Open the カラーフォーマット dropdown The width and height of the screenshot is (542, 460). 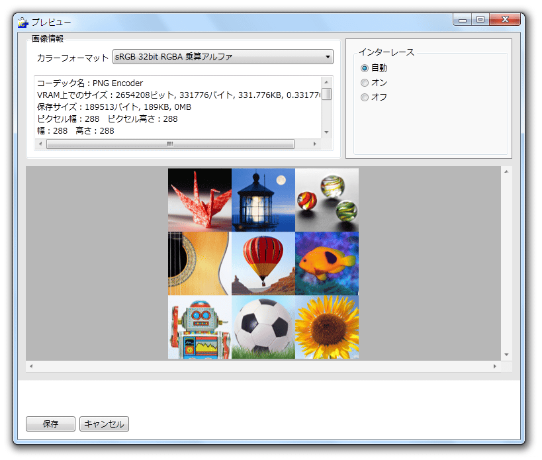[223, 57]
